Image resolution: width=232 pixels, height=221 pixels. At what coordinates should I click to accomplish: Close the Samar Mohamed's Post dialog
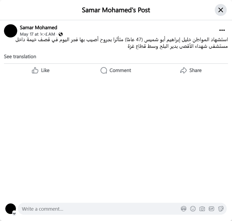point(221,10)
